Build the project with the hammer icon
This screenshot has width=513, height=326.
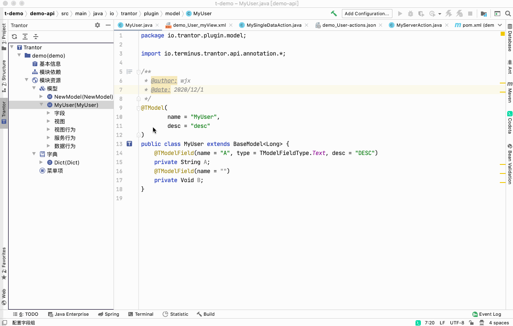(334, 14)
